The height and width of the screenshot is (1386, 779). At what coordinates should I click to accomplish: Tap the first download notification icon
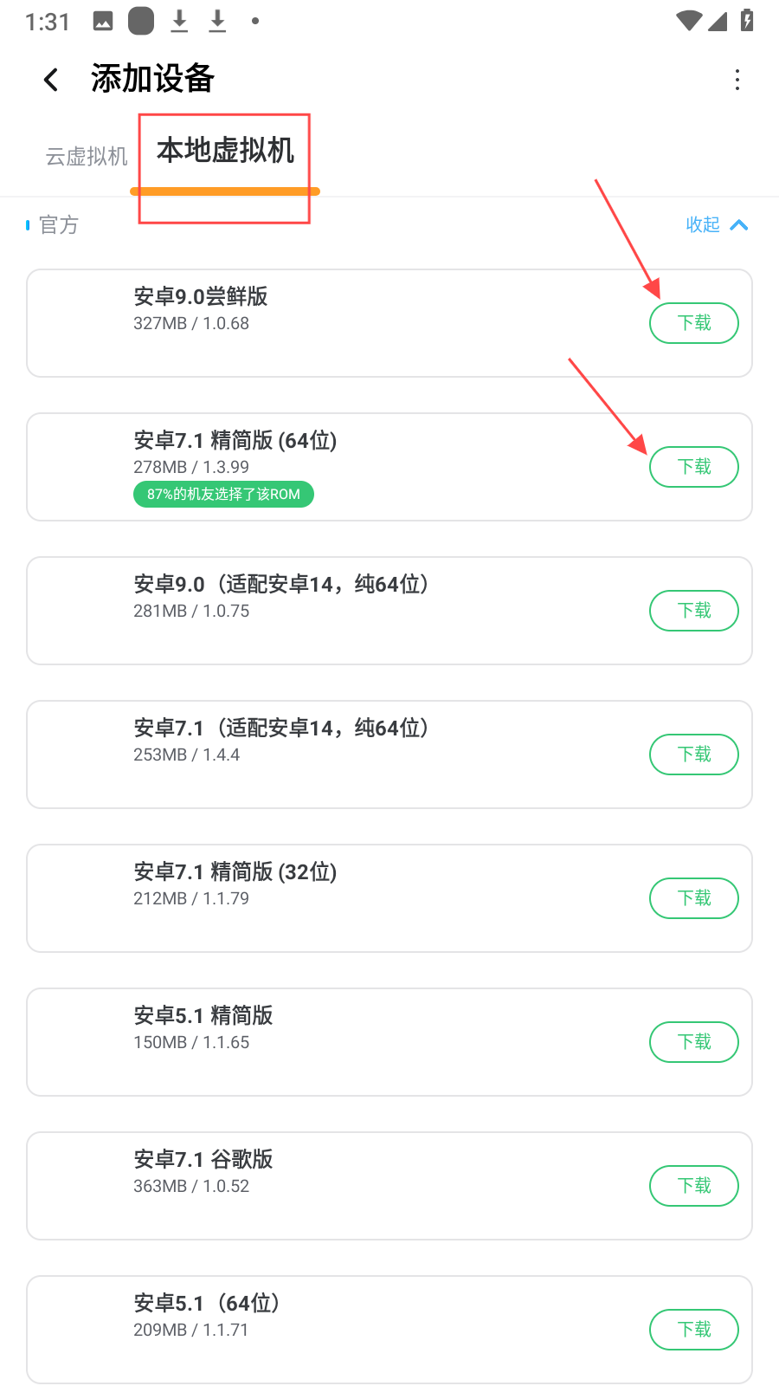179,21
